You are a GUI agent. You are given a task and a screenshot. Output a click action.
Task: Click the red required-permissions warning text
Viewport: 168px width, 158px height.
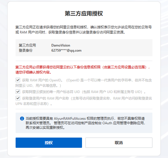pyautogui.click(x=83, y=70)
